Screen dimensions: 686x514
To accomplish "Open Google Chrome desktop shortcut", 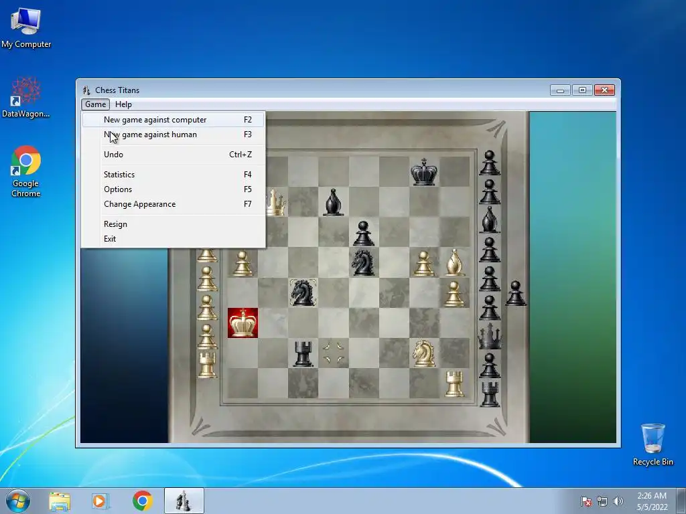I will (26, 171).
